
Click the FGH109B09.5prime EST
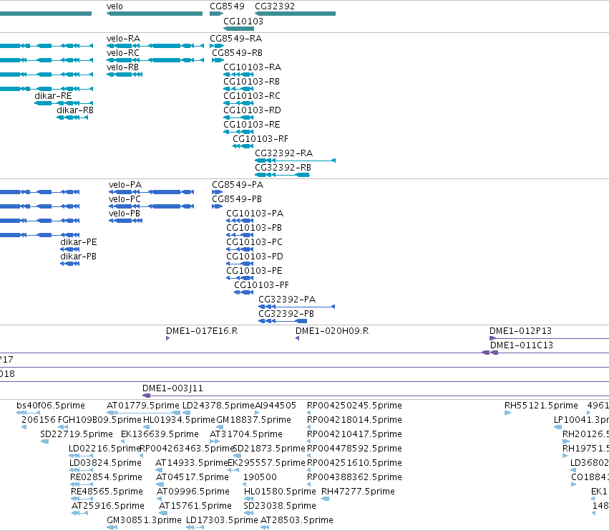63,427
